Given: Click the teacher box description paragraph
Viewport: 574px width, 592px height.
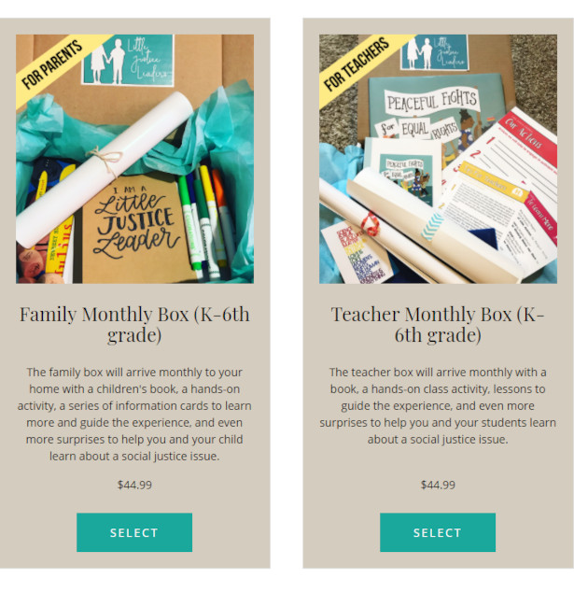Looking at the screenshot, I should (x=438, y=406).
